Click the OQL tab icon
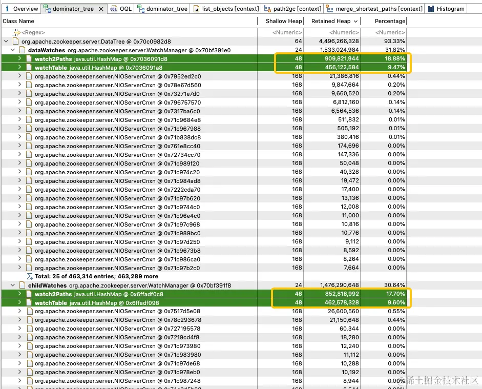Screen dimensions: 482x389 114,9
